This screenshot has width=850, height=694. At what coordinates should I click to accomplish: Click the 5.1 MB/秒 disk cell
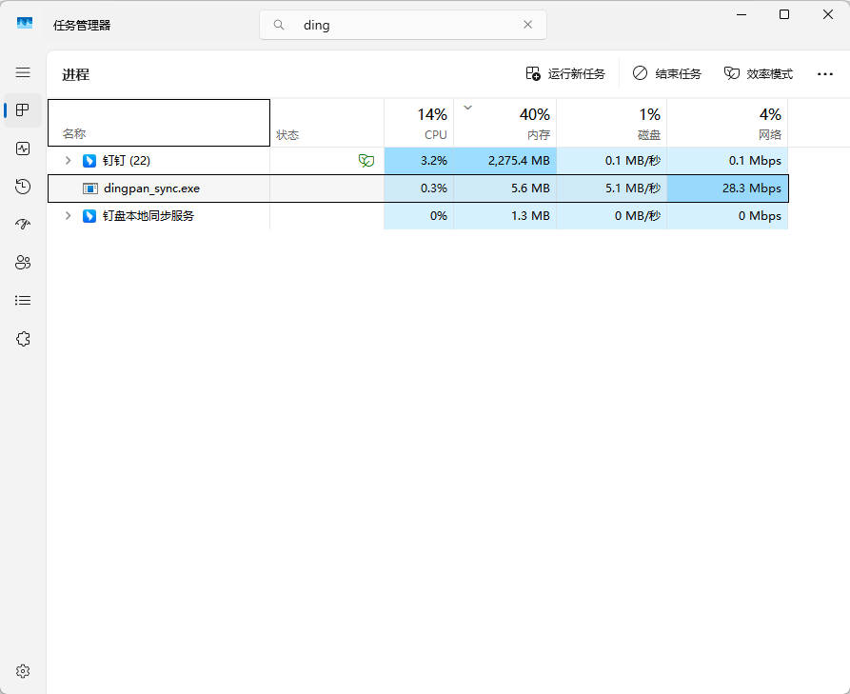[612, 188]
